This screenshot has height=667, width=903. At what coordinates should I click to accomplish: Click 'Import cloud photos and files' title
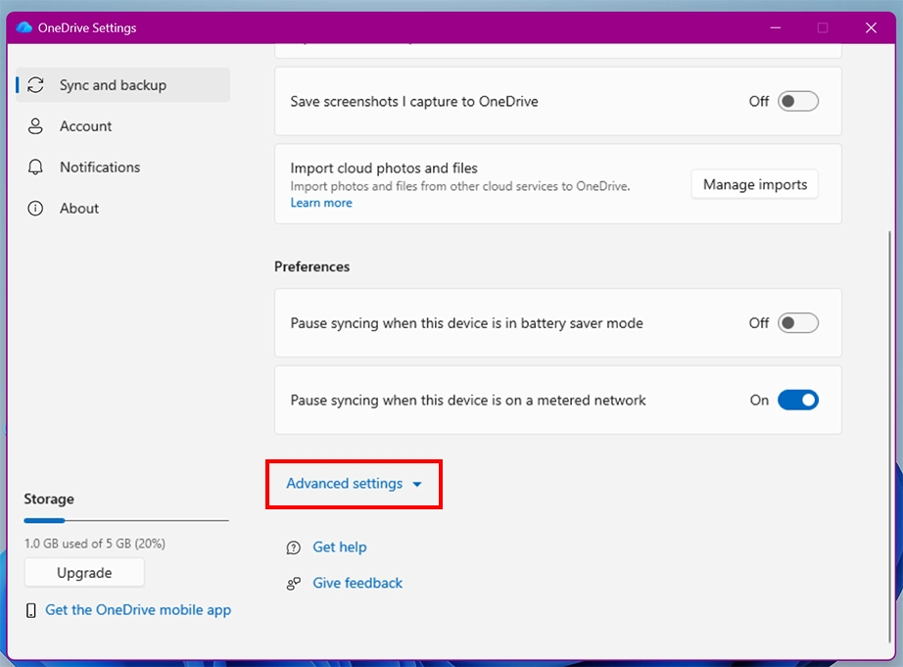(384, 168)
